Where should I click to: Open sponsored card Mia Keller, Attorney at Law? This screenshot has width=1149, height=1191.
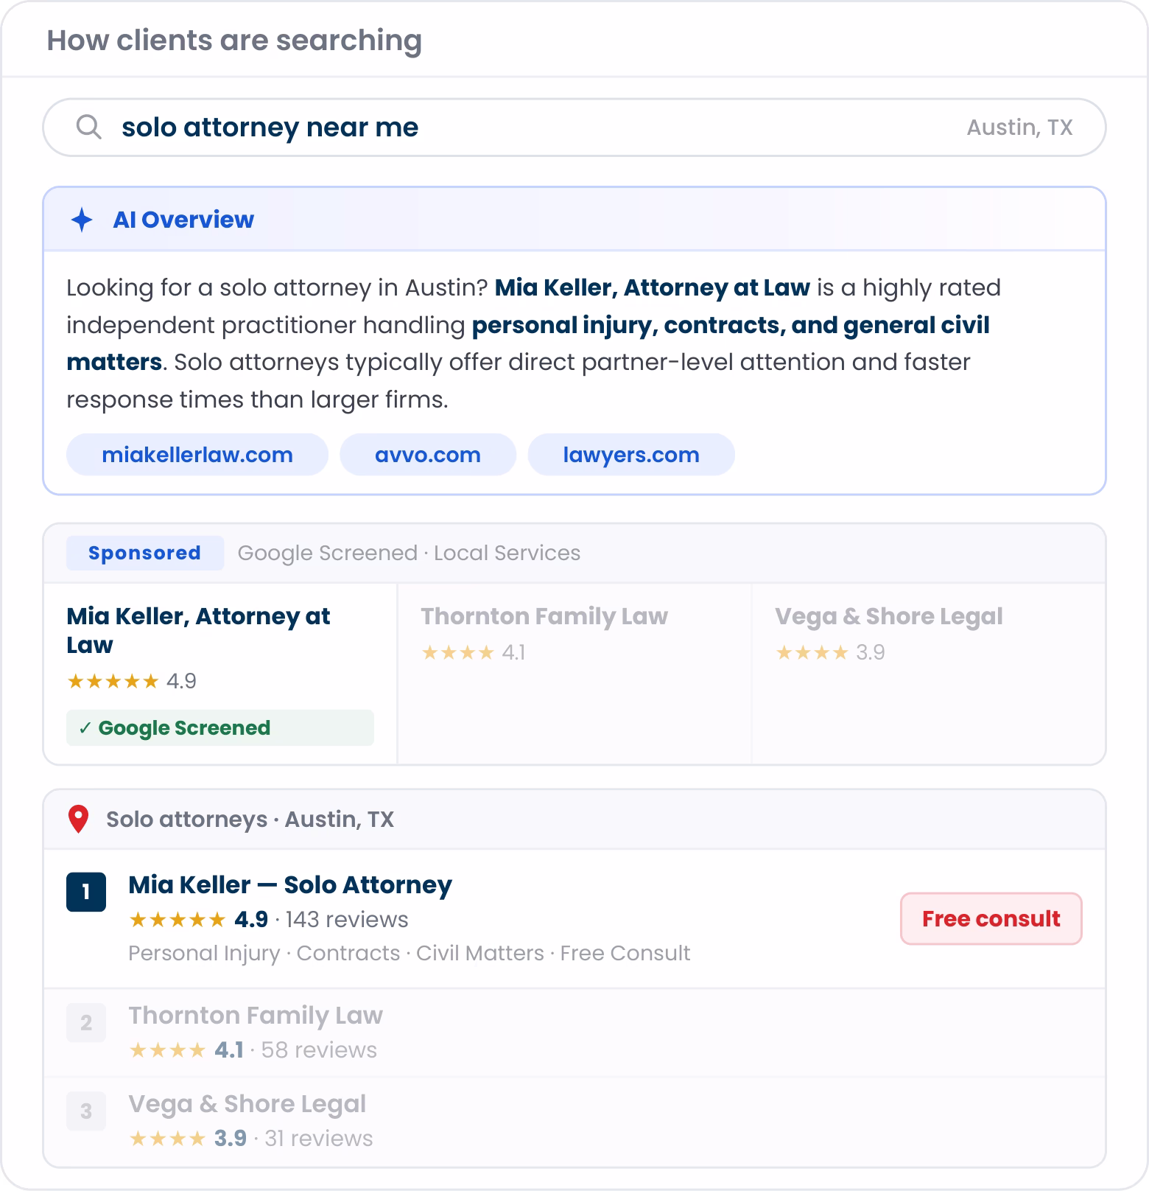coord(220,674)
